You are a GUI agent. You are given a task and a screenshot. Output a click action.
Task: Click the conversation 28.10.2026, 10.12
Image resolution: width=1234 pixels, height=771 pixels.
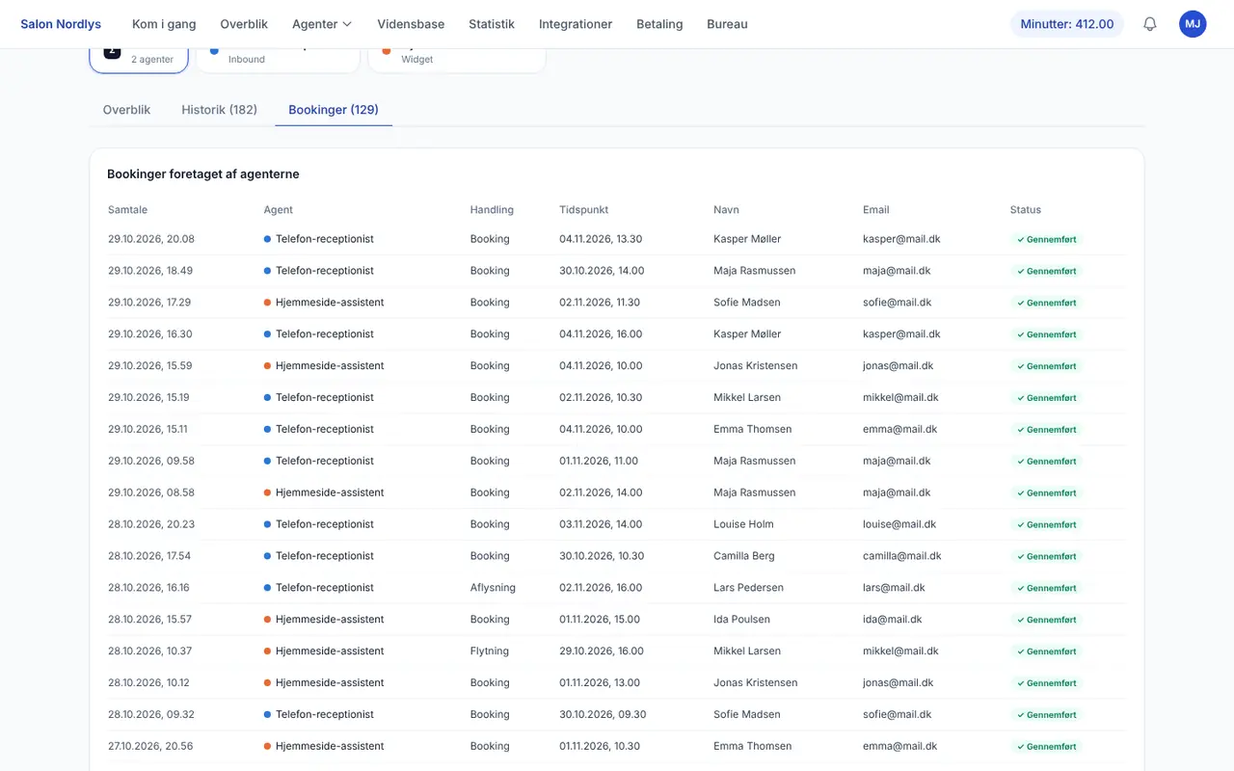click(148, 684)
